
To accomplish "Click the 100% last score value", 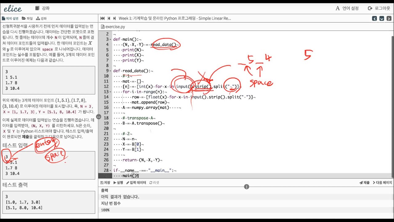I will 105,210.
